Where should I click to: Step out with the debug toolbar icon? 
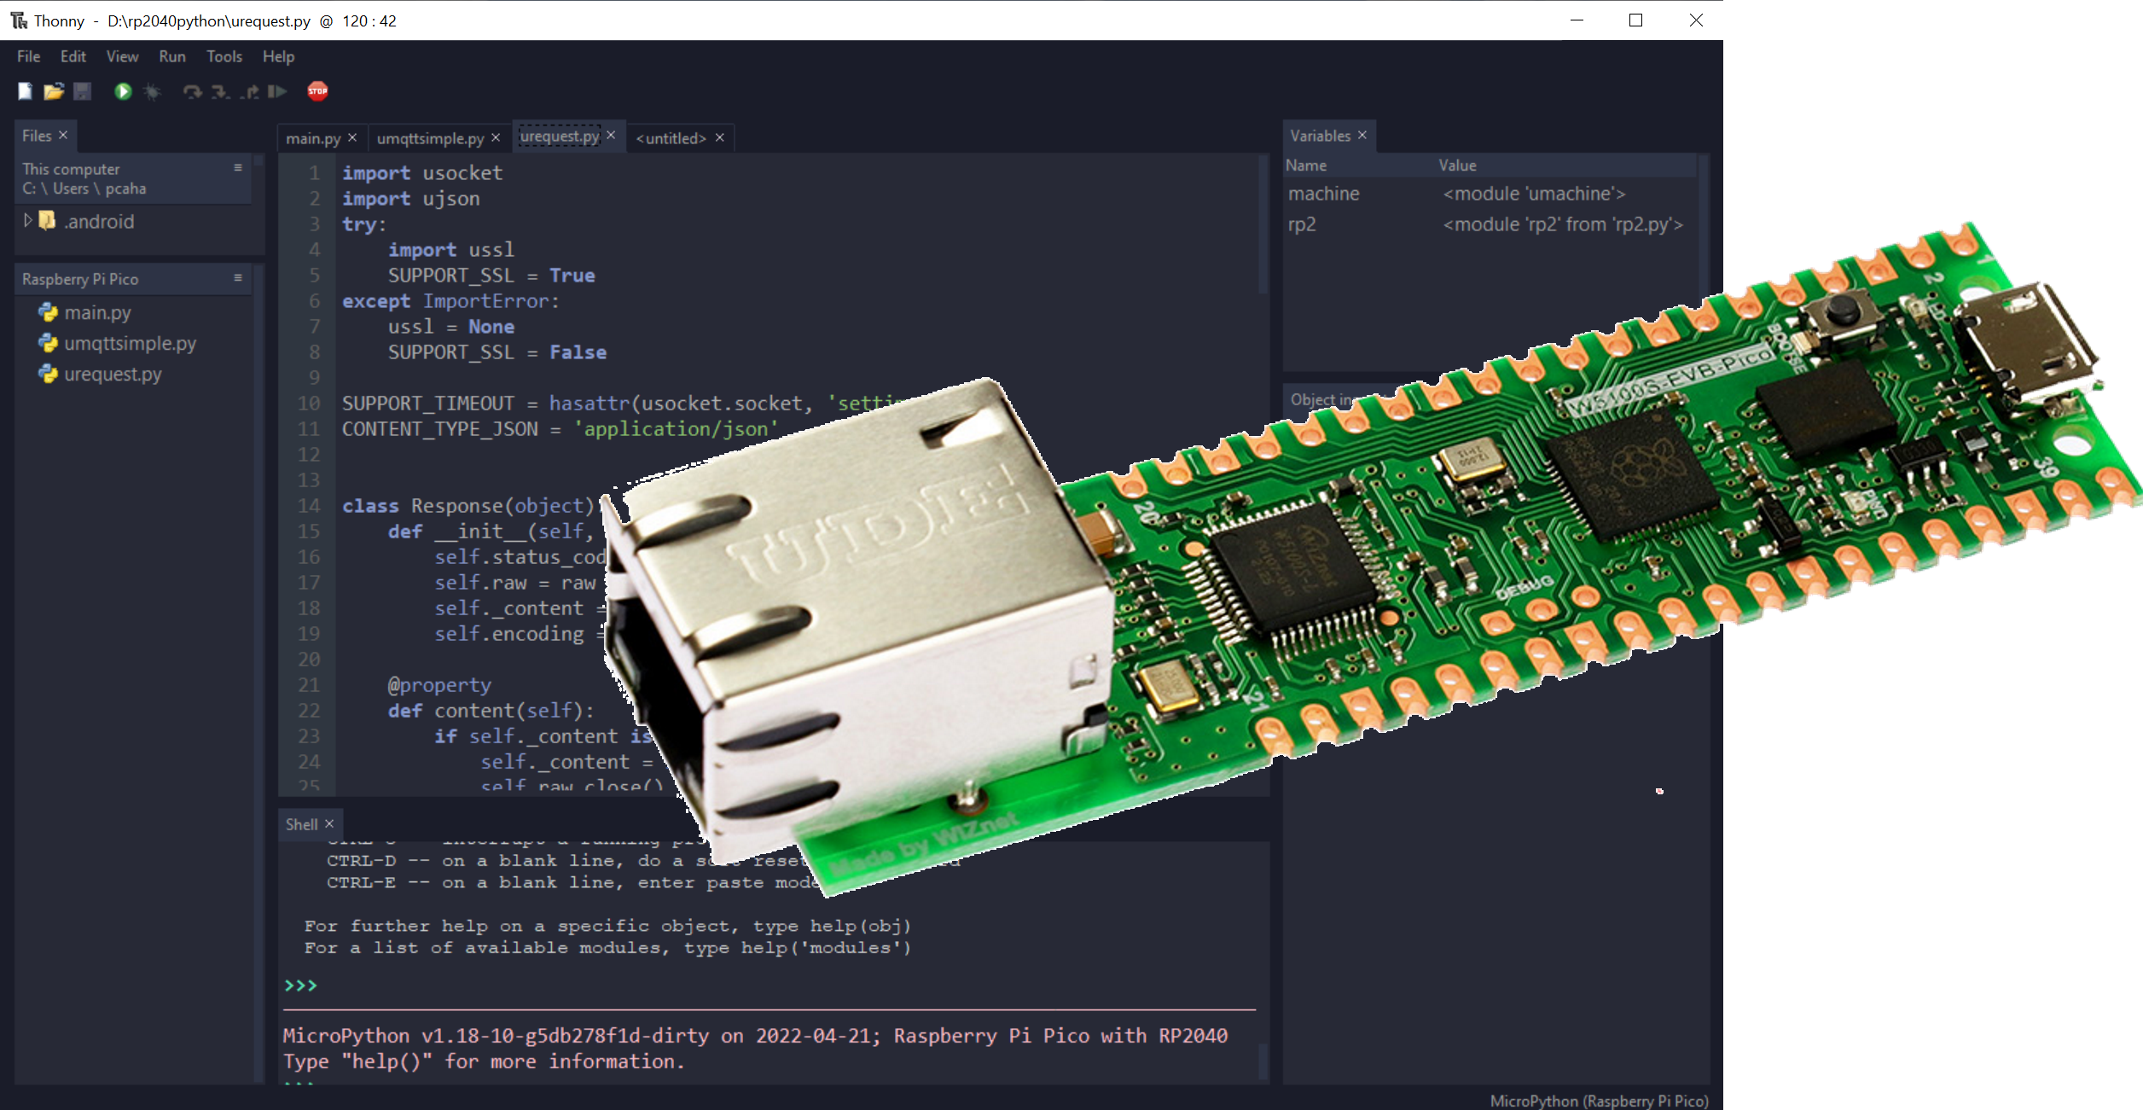tap(249, 91)
